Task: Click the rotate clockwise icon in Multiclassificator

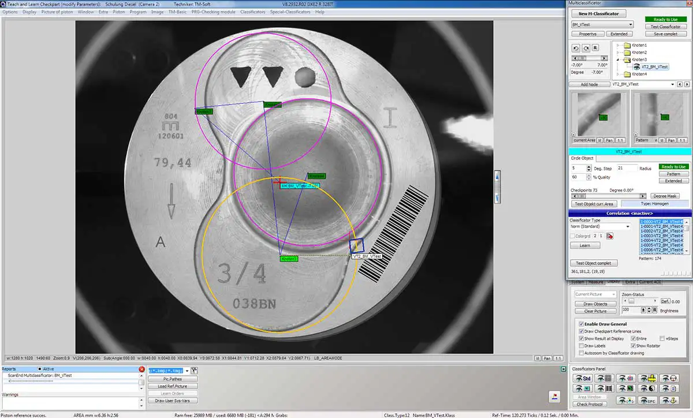Action: (586, 48)
